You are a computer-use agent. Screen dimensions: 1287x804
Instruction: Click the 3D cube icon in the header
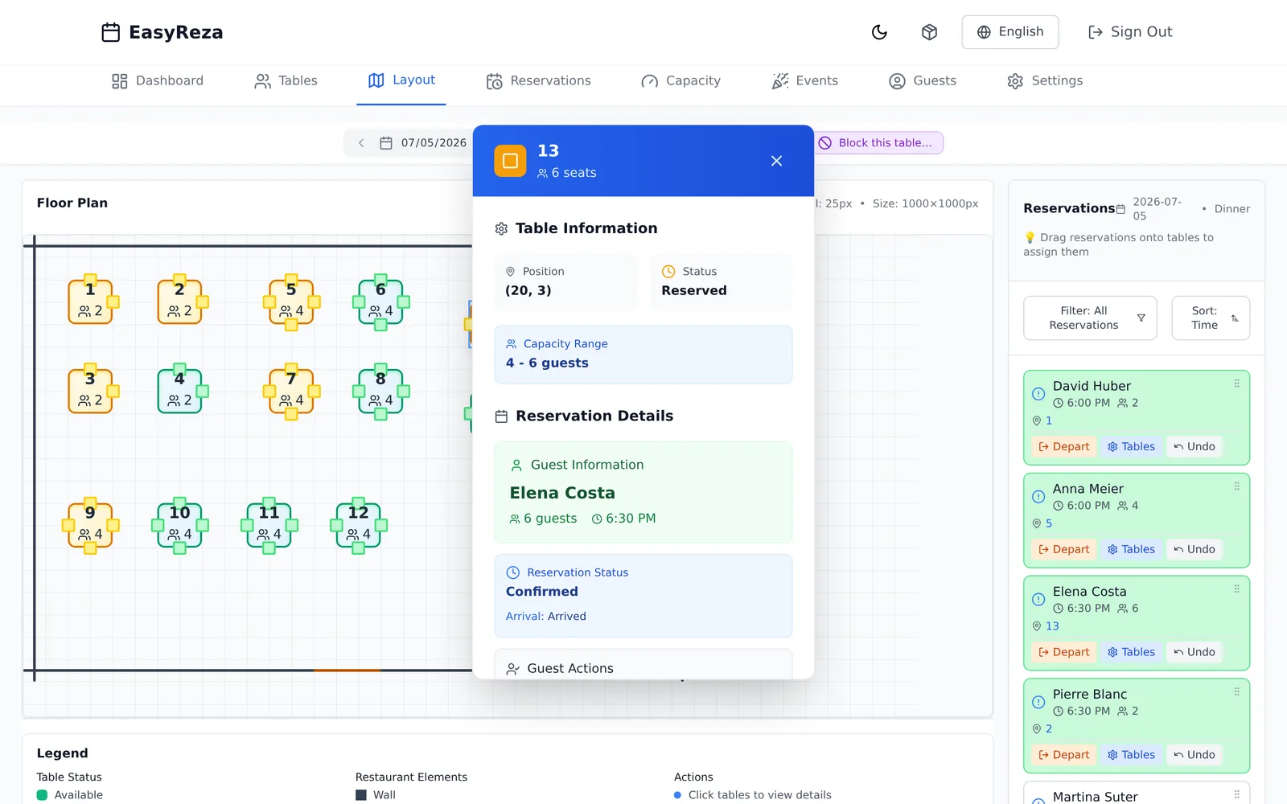pos(929,32)
